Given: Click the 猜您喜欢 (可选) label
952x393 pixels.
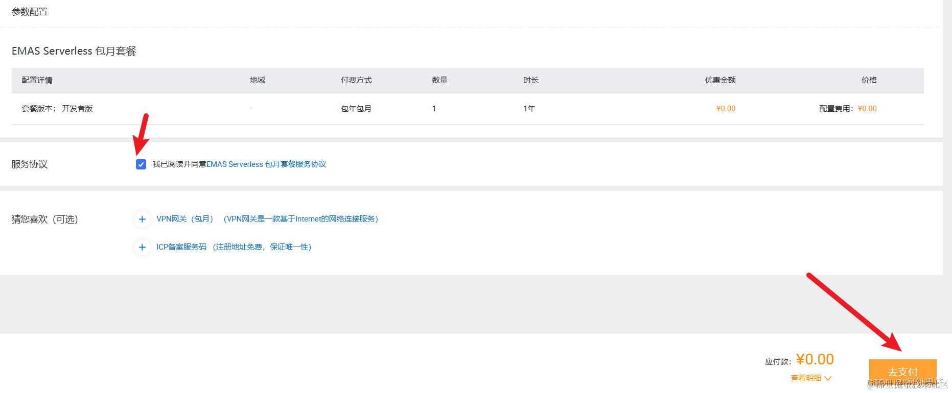Looking at the screenshot, I should 45,219.
